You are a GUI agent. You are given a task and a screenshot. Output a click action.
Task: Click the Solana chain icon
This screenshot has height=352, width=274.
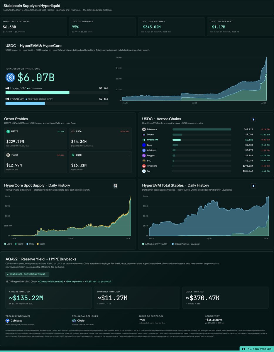click(144, 134)
